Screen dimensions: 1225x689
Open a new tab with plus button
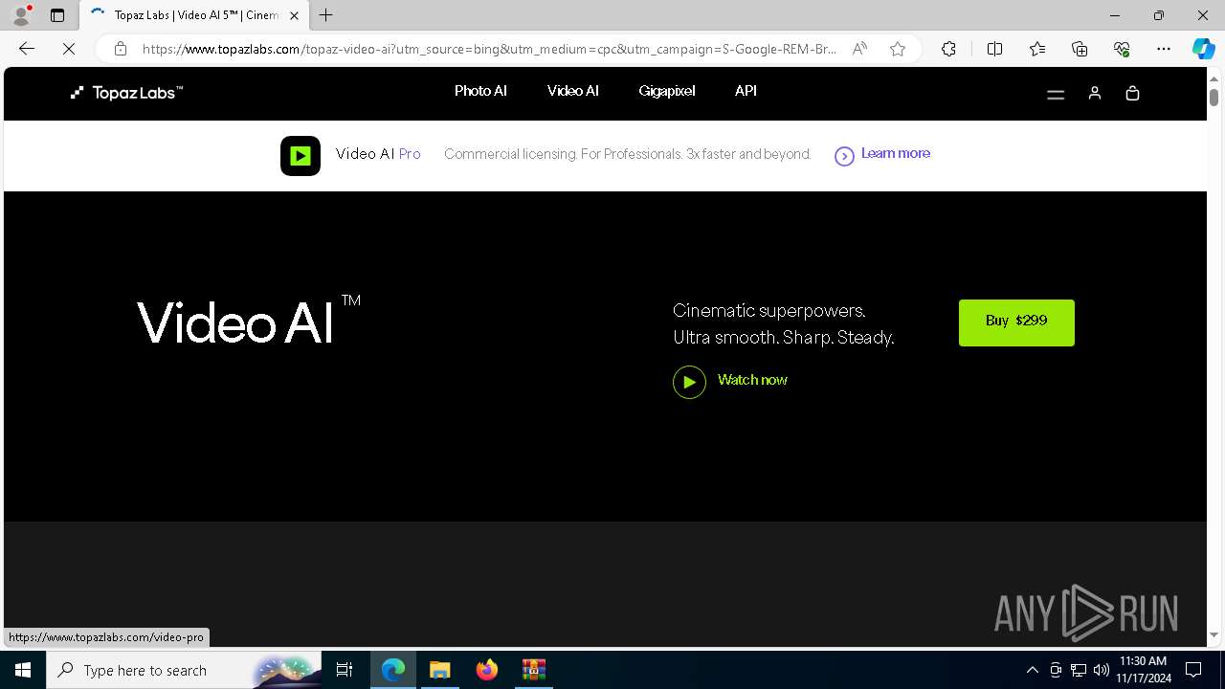coord(326,15)
